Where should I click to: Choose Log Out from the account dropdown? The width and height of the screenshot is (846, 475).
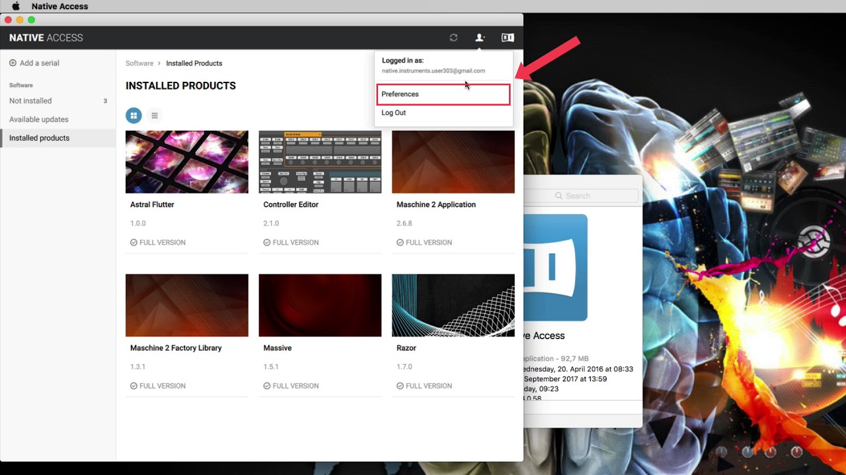point(394,113)
